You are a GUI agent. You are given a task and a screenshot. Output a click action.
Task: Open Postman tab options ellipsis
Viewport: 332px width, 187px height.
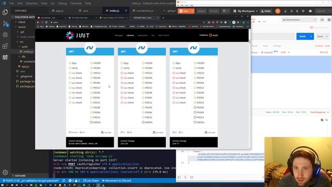pyautogui.click(x=264, y=22)
